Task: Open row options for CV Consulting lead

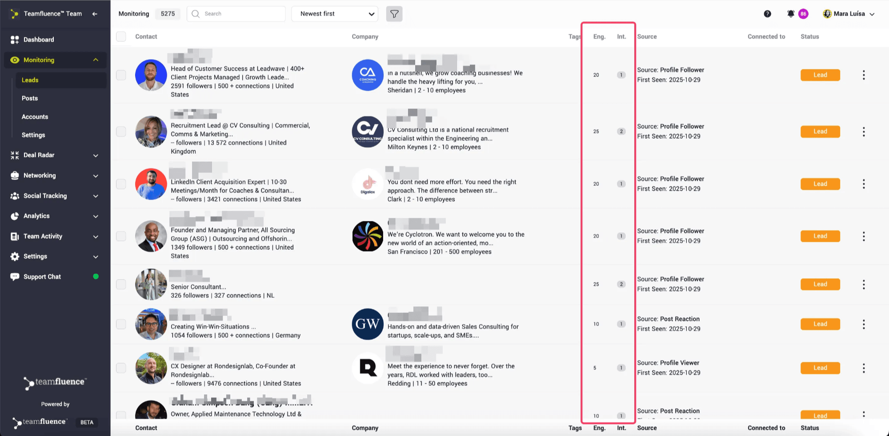Action: (x=864, y=132)
